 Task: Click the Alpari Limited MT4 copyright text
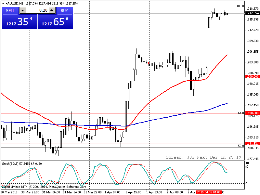[x=45, y=187]
